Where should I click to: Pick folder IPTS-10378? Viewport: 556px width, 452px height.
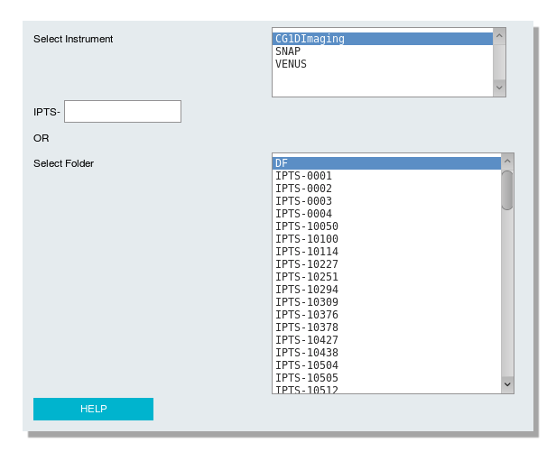(307, 327)
